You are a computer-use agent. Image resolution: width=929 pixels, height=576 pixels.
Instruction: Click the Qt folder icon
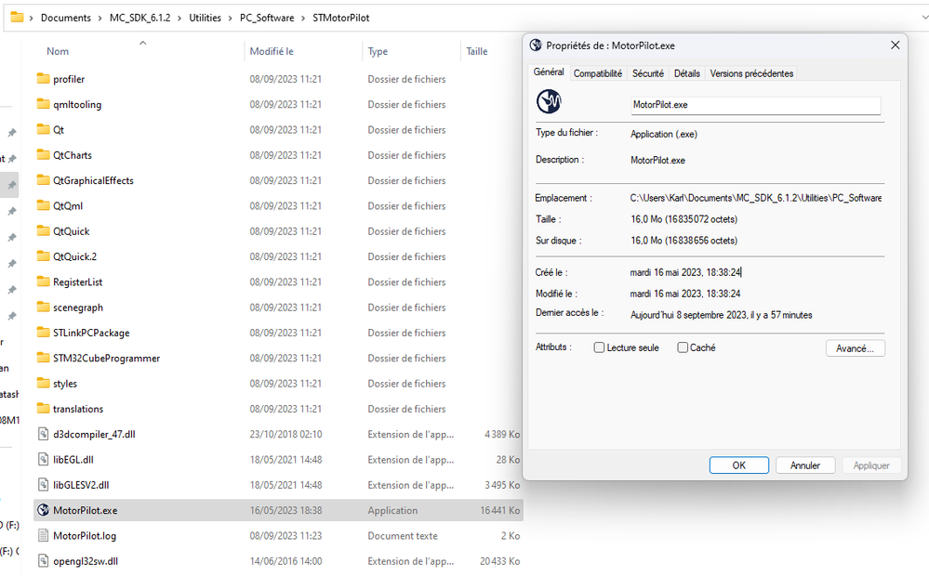[x=44, y=130]
